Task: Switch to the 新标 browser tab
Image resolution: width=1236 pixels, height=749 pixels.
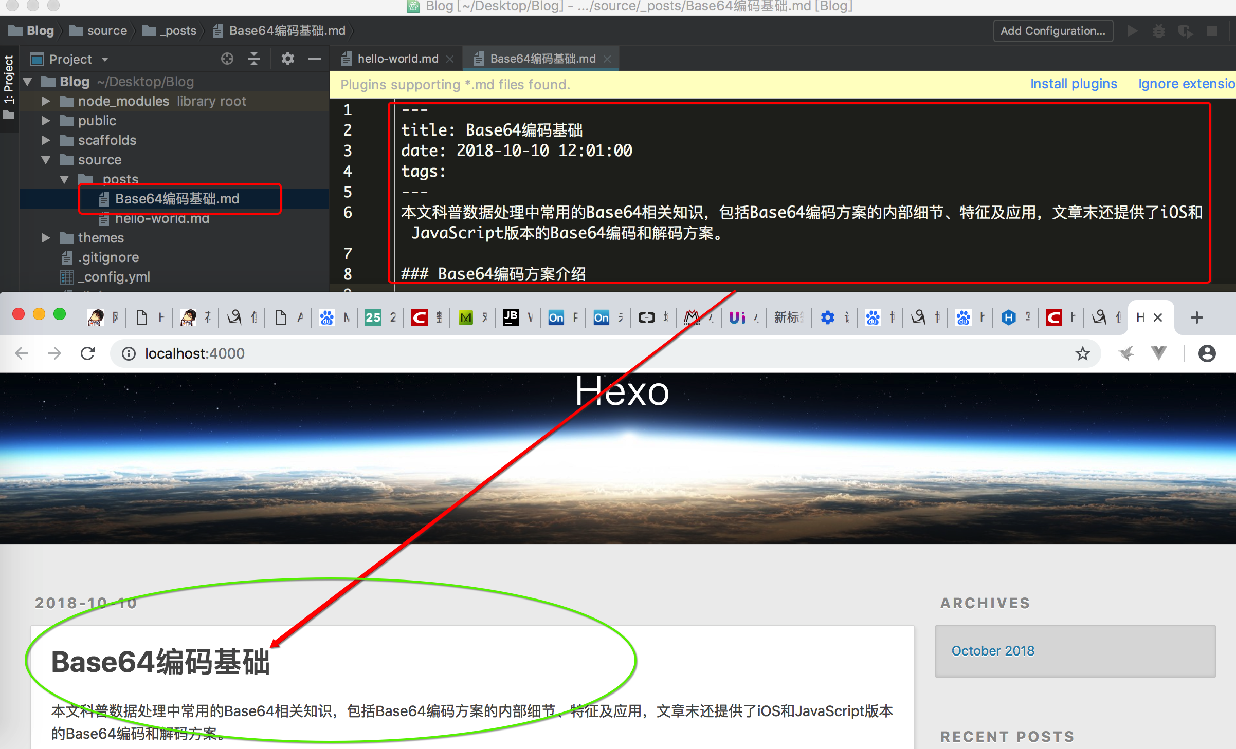Action: pos(789,317)
